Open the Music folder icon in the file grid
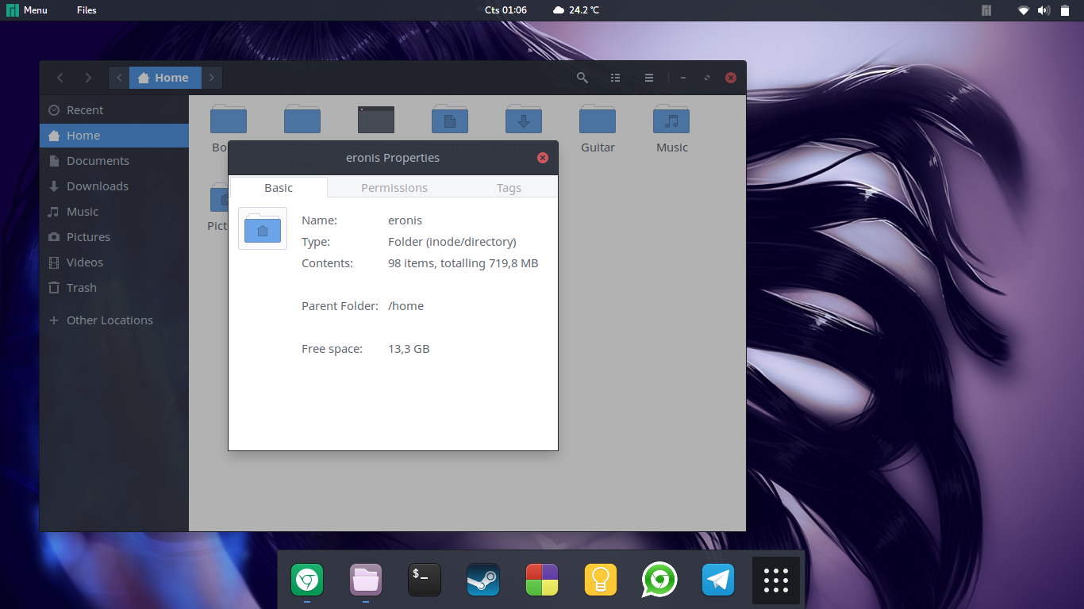This screenshot has height=609, width=1084. tap(671, 119)
